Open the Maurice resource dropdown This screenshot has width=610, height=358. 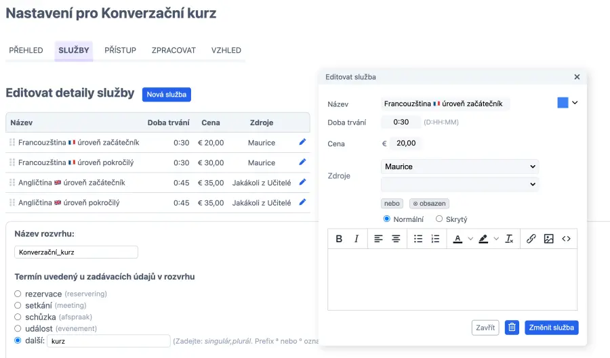460,166
